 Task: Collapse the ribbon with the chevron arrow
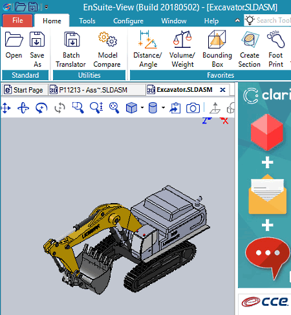237,21
